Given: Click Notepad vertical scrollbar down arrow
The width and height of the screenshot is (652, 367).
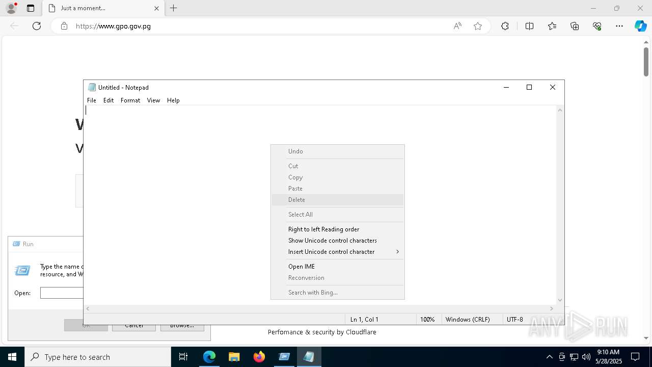Looking at the screenshot, I should click(560, 300).
